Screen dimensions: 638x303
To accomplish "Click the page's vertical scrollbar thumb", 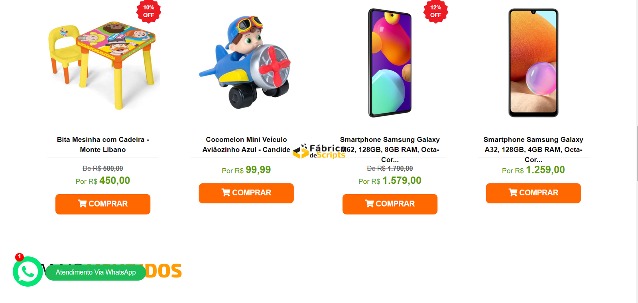I will point(637,153).
